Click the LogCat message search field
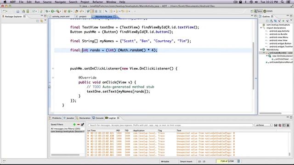 click(170, 125)
